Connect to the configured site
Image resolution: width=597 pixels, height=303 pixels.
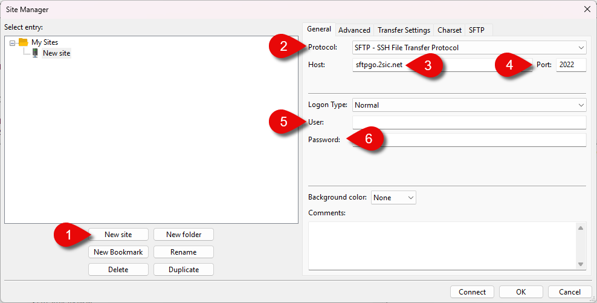472,292
